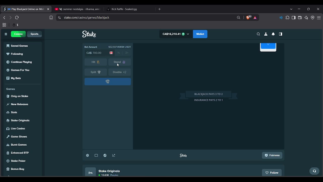
Task: Click the Stake Originals provider link
Action: pyautogui.click(x=109, y=171)
